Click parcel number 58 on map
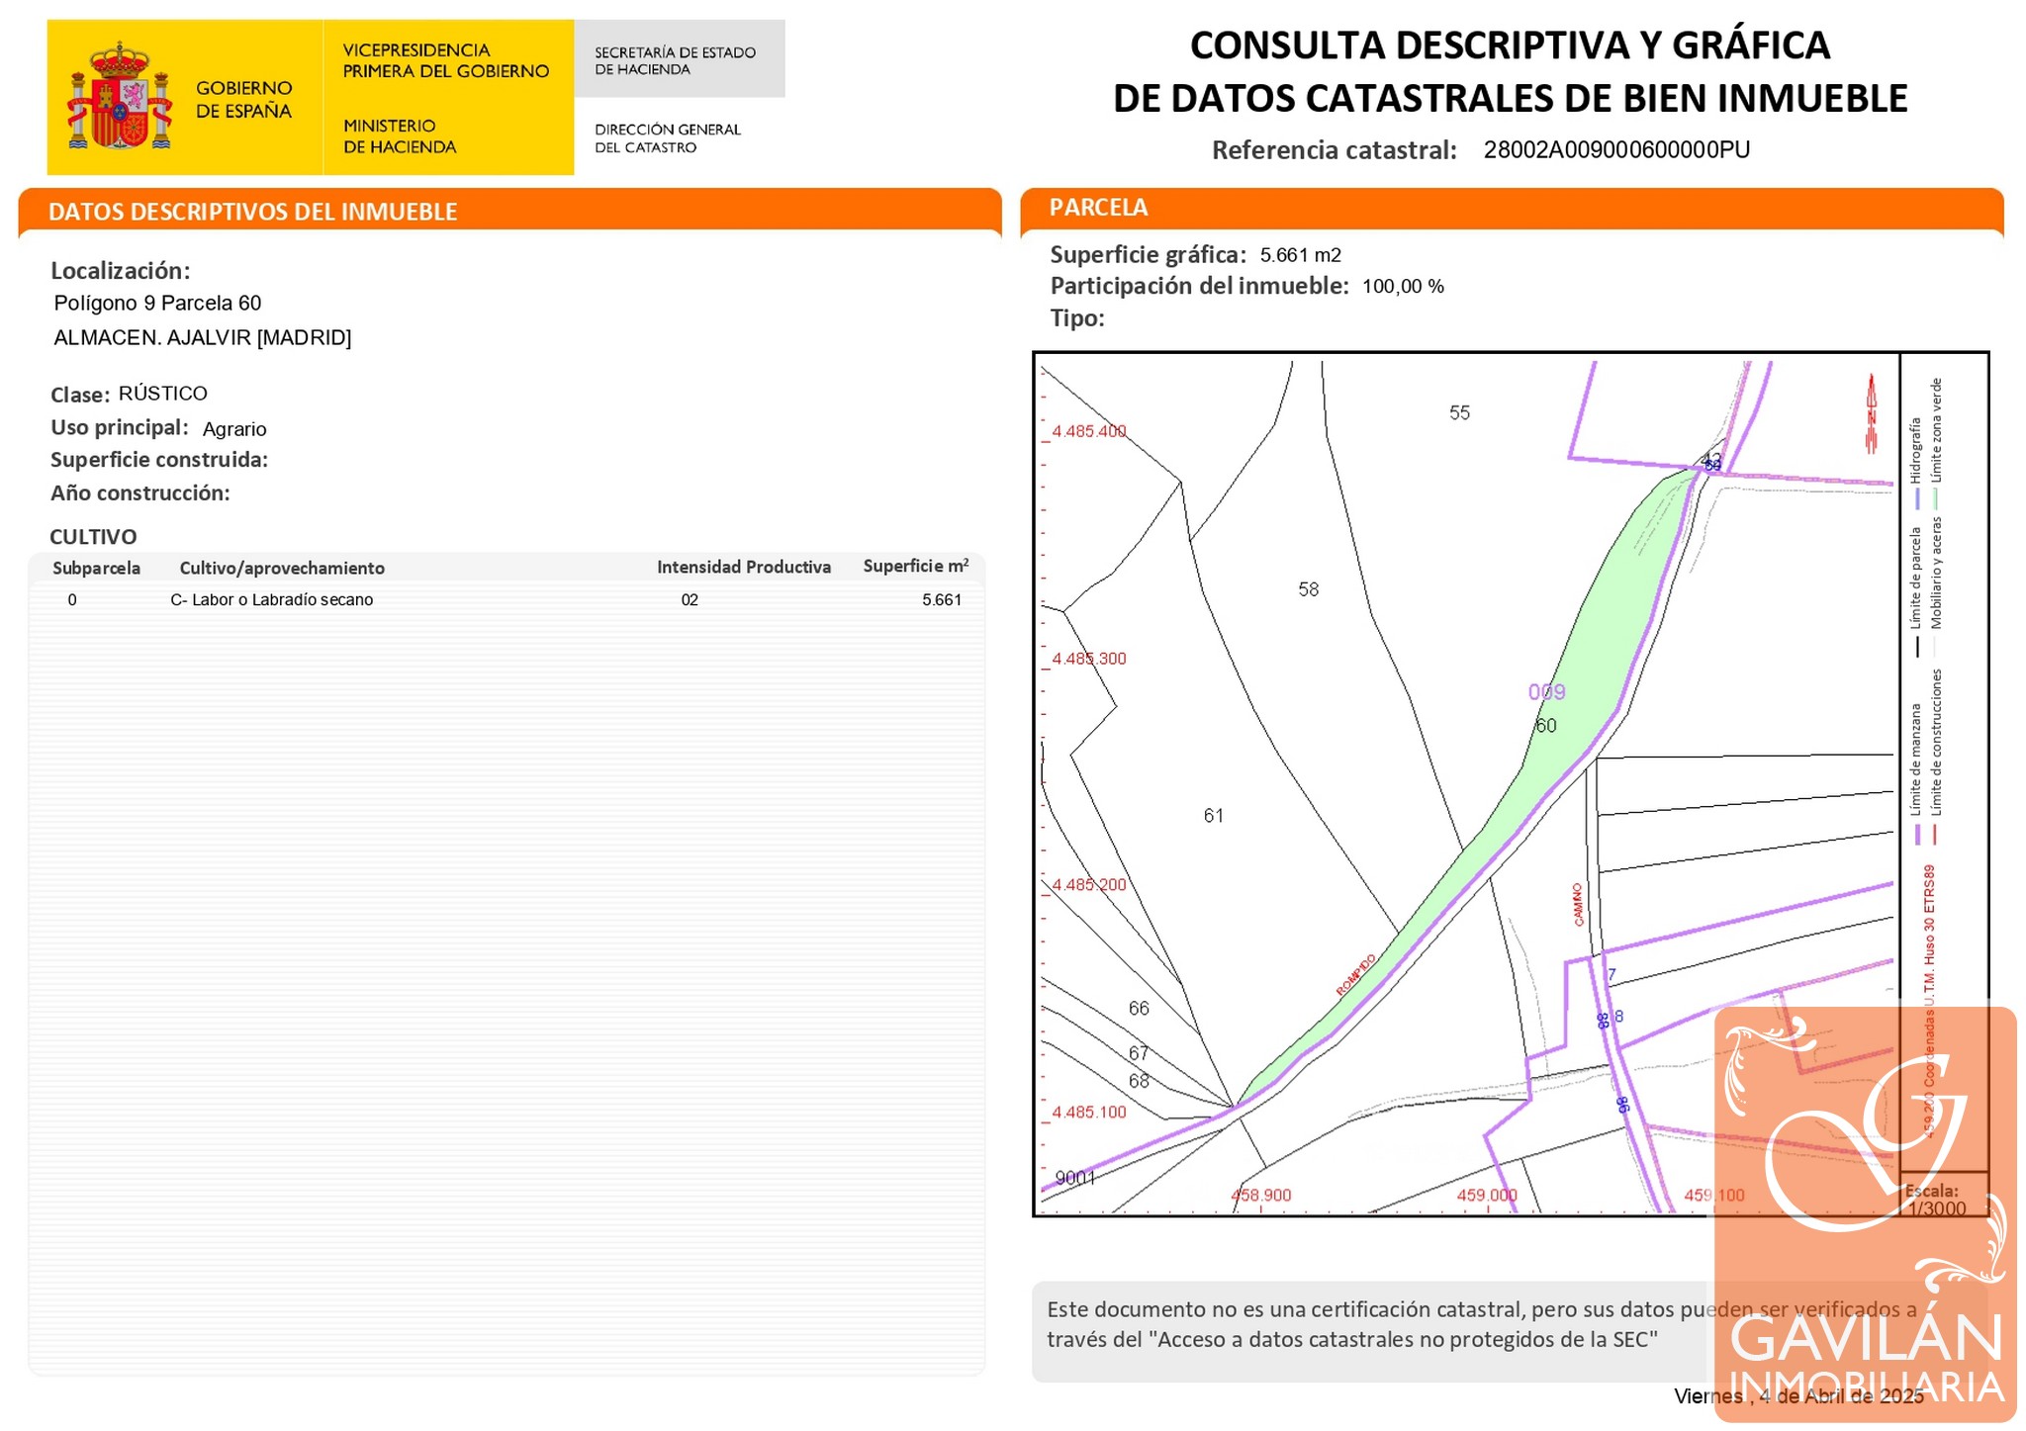2026x1431 pixels. coord(1308,590)
